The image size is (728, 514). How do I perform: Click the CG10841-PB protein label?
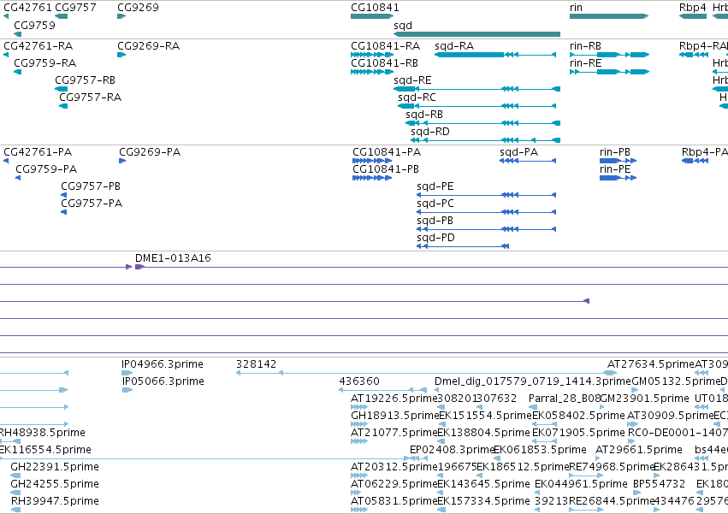[386, 169]
